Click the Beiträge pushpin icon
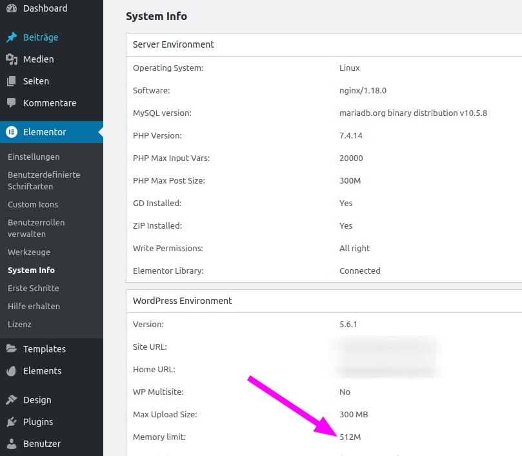The width and height of the screenshot is (522, 456). pyautogui.click(x=12, y=37)
